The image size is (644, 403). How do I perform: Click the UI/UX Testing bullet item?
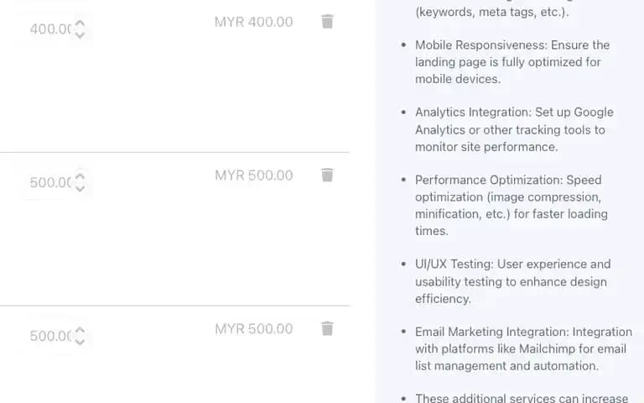point(512,281)
